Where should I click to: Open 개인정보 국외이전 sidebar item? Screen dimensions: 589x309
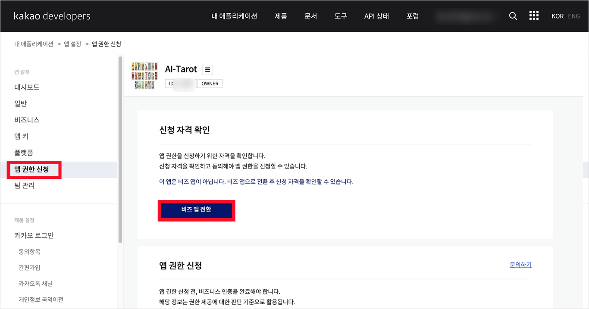coord(41,300)
